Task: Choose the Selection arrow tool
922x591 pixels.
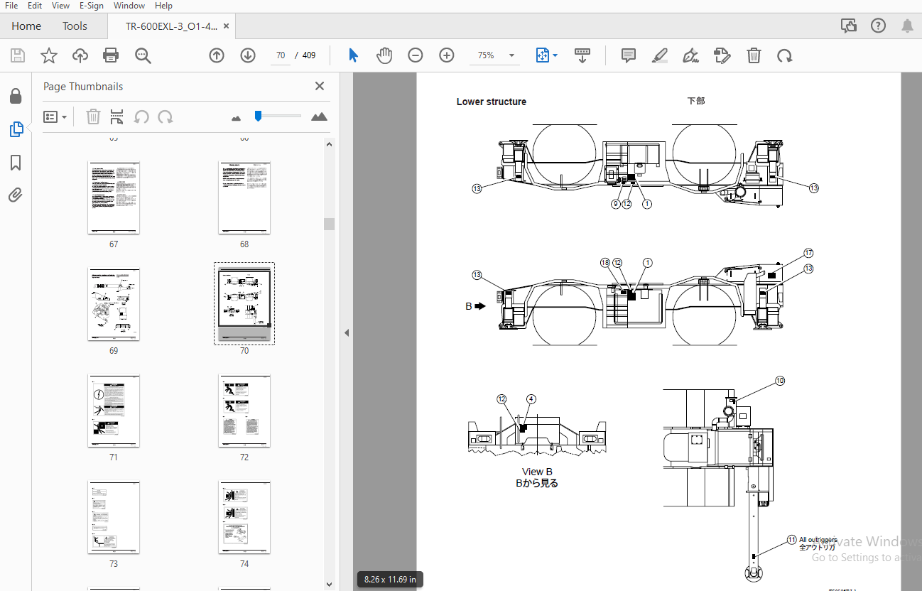Action: pyautogui.click(x=353, y=55)
